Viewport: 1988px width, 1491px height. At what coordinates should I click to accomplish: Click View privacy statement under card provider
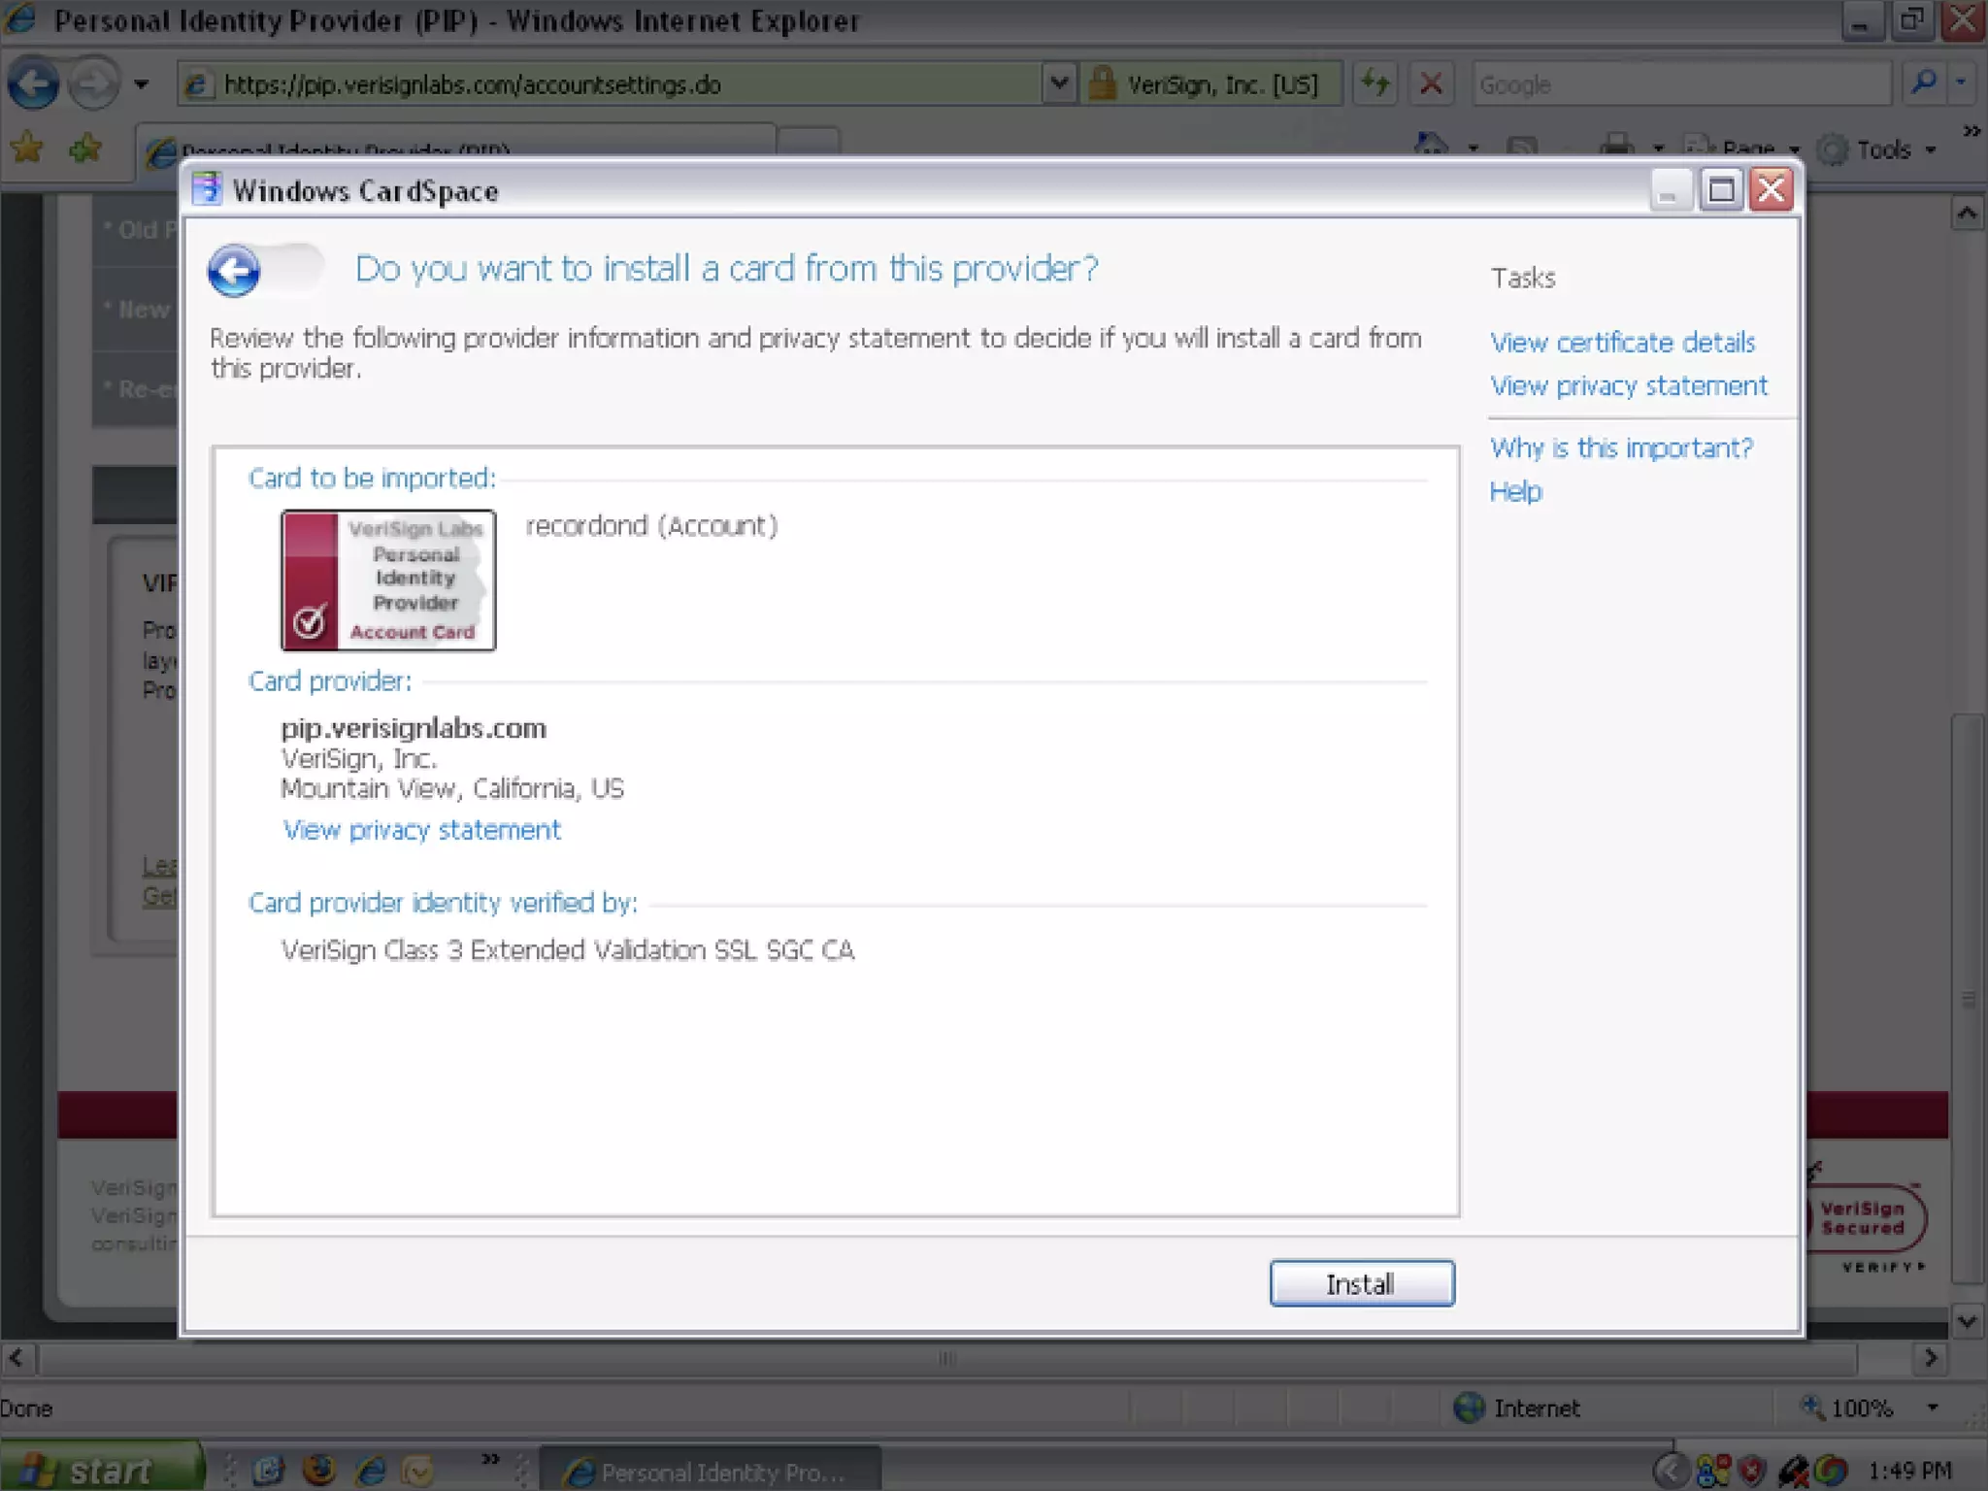[x=421, y=831]
